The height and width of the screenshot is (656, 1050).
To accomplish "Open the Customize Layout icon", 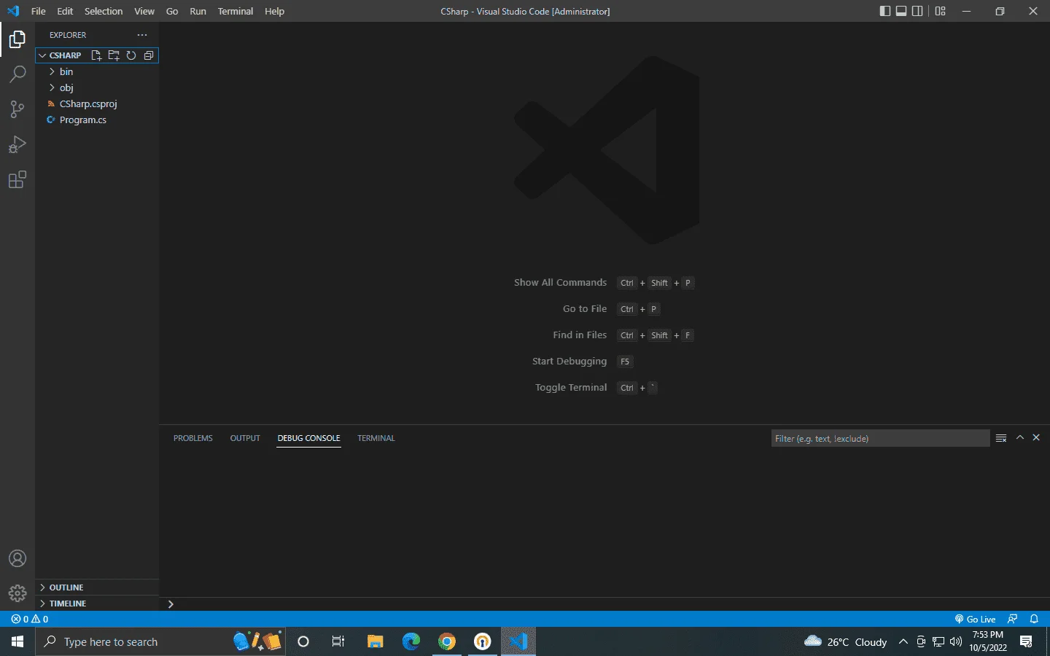I will pos(941,11).
